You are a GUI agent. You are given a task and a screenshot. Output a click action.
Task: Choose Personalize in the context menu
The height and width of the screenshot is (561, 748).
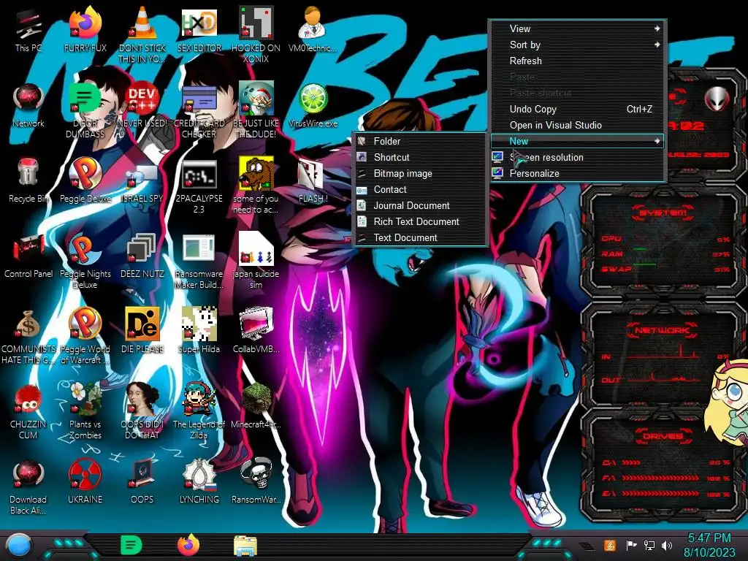click(577, 173)
